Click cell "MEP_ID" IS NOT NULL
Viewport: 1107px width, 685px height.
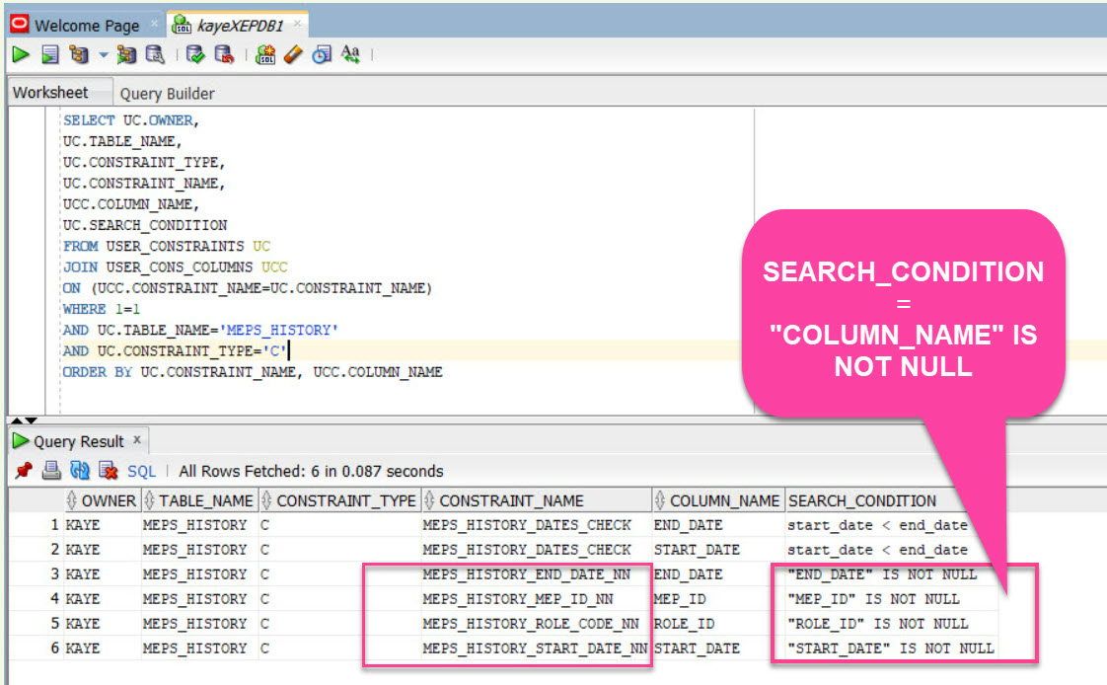873,599
